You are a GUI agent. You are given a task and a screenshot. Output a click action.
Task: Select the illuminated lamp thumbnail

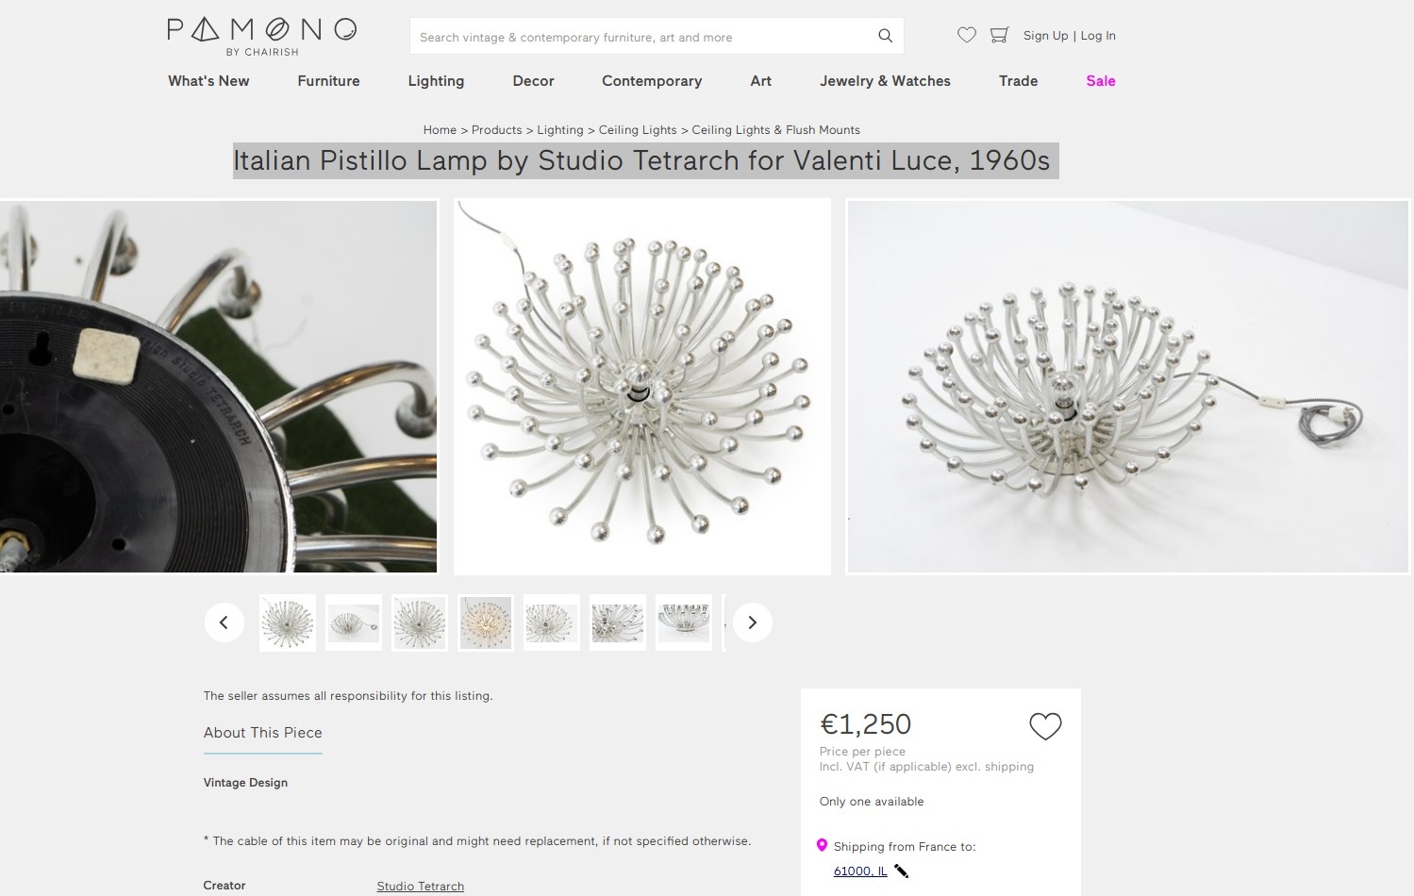486,622
